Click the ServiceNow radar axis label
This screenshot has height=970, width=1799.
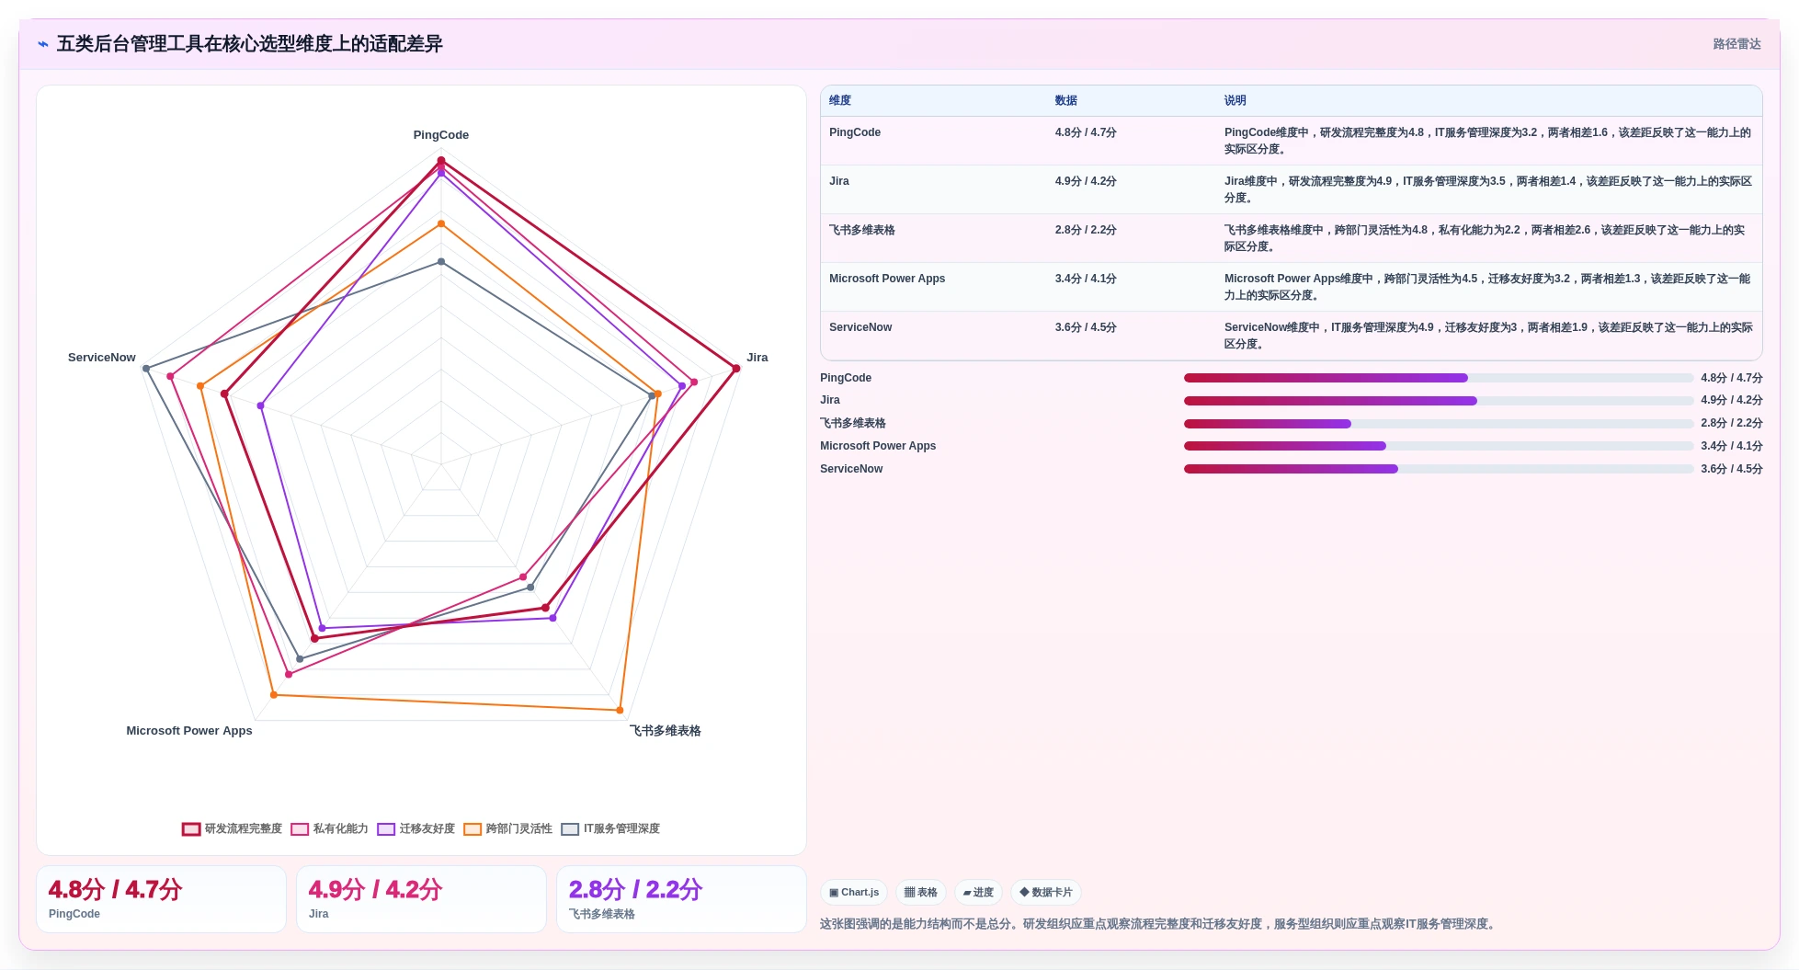[102, 357]
